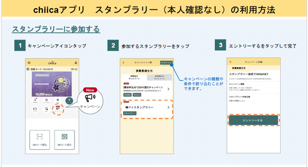Tap the coupon ticket icon under the card
This screenshot has height=167, width=308.
pyautogui.click(x=35, y=109)
